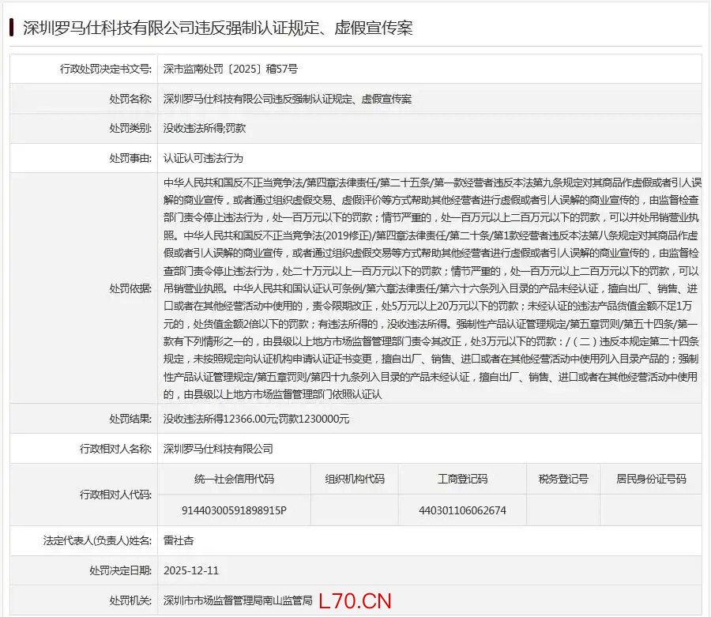Click the long legal basis paragraph text
The height and width of the screenshot is (617, 711).
(x=431, y=288)
